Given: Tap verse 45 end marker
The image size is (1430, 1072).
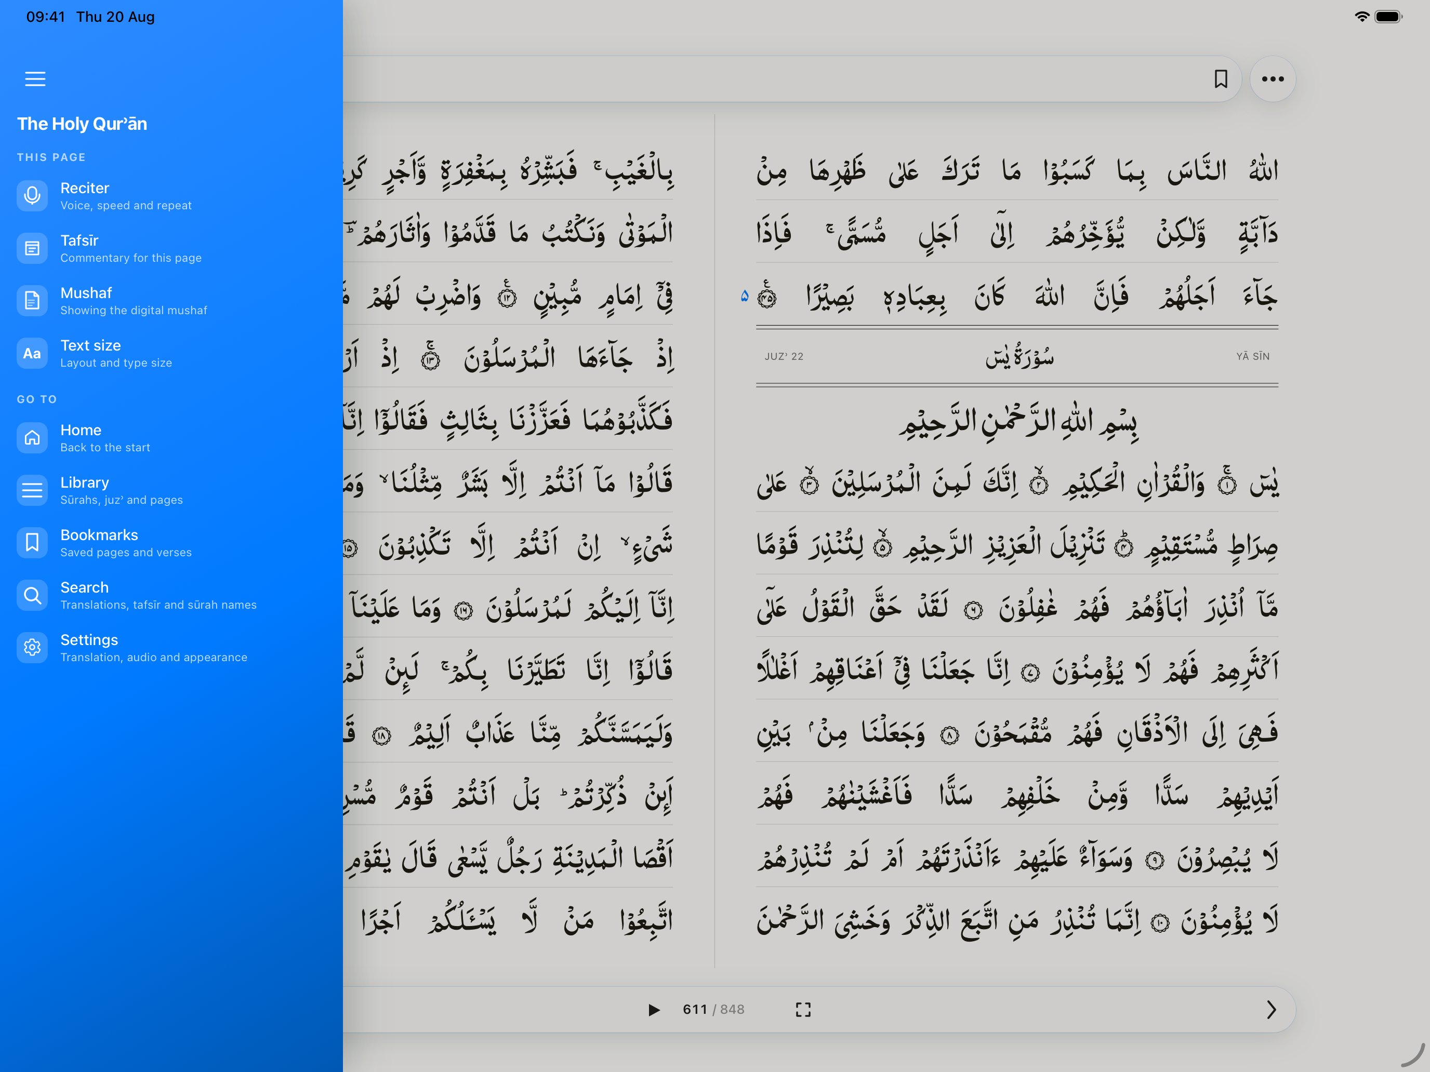Looking at the screenshot, I should [767, 296].
